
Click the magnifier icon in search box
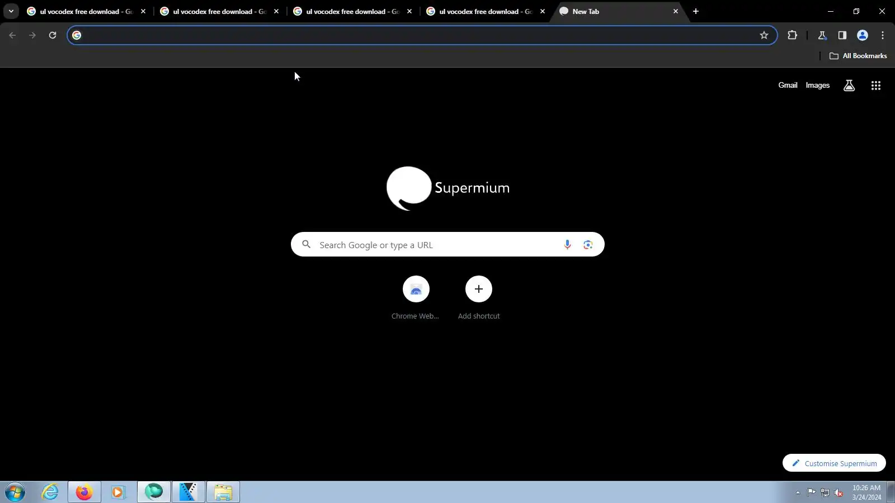[306, 244]
